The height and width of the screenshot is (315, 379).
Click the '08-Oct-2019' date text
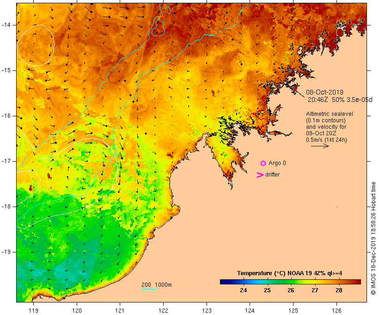tap(324, 92)
